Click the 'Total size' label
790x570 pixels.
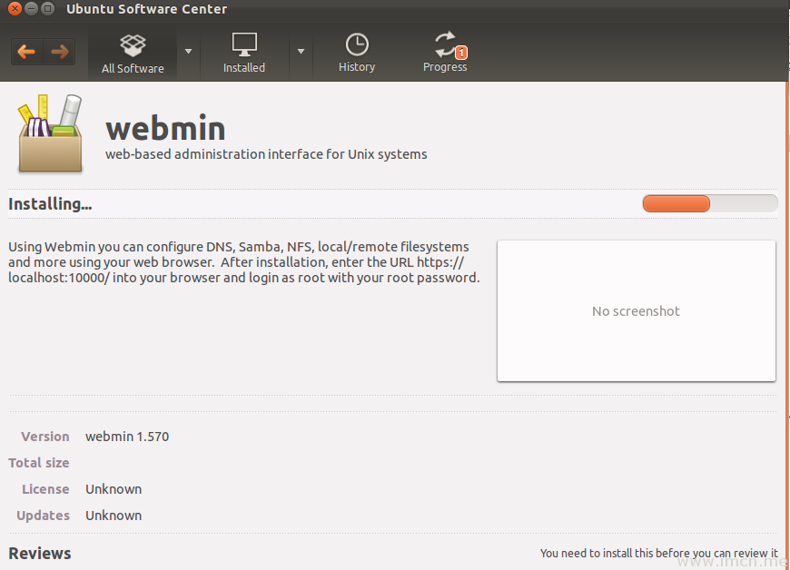[x=39, y=463]
